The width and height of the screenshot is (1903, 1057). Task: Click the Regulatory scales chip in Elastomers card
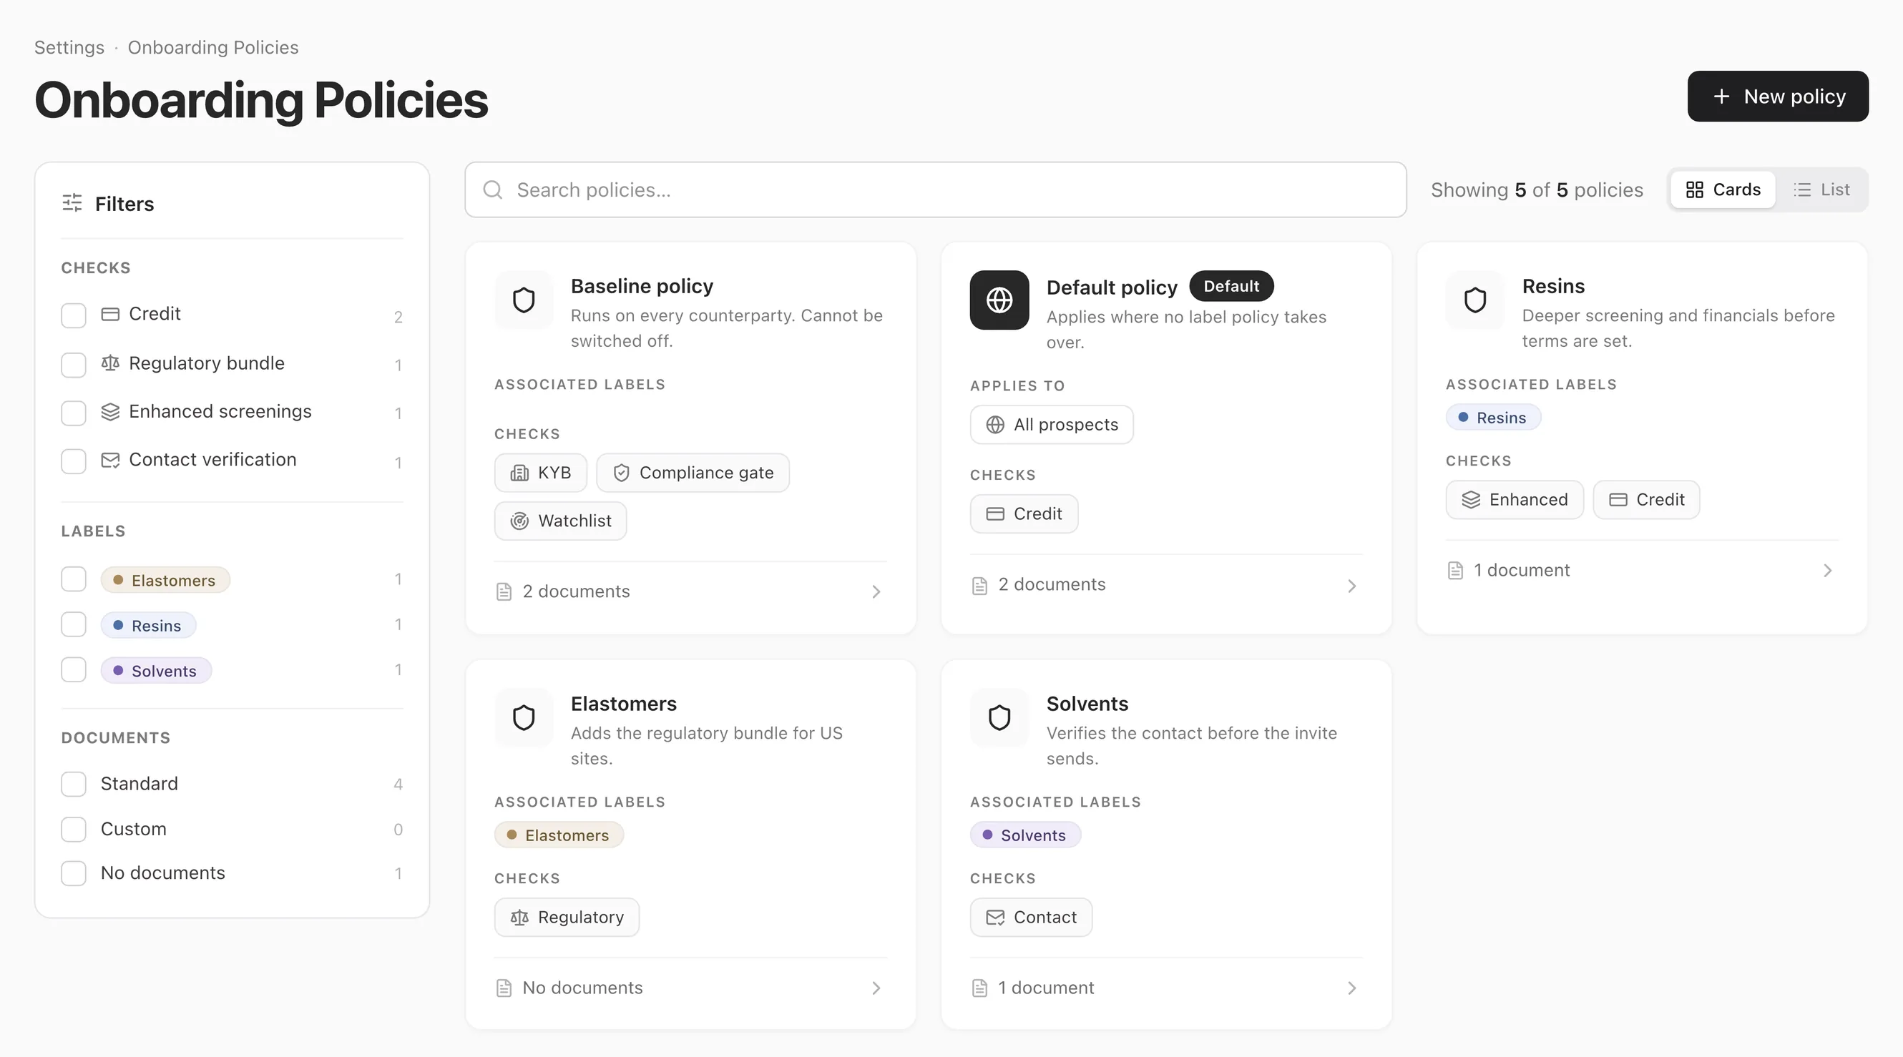pos(567,917)
